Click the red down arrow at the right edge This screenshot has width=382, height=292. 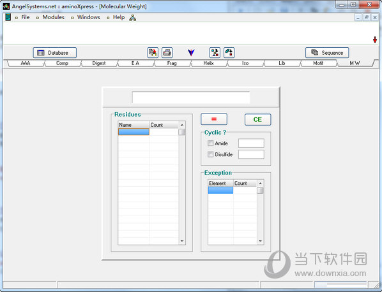point(375,40)
